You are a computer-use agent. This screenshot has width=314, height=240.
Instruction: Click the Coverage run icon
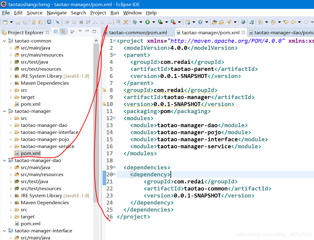coord(160,22)
